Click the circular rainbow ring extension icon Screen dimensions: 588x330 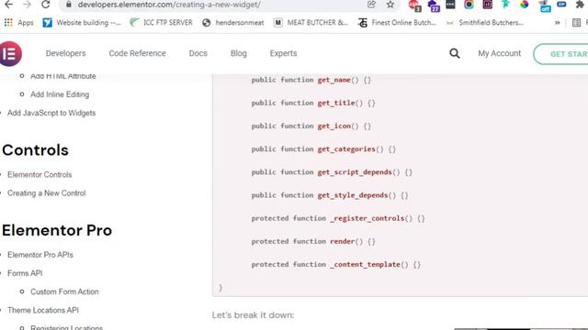(x=469, y=5)
